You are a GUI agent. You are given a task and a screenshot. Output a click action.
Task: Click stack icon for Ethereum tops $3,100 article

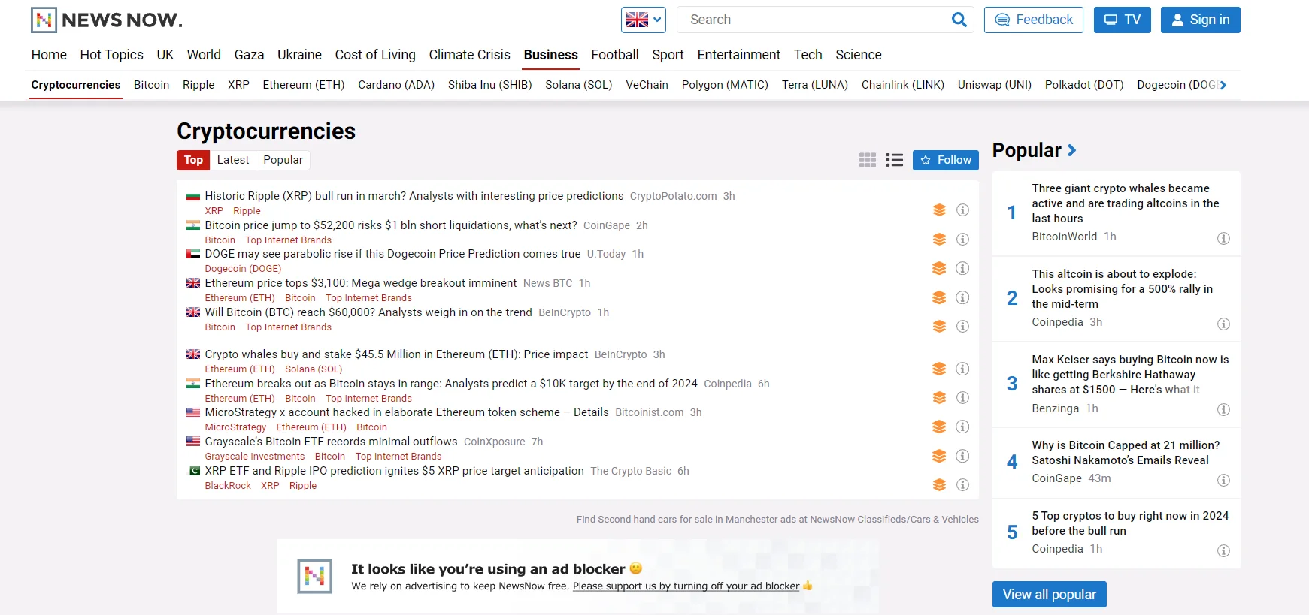click(x=939, y=297)
